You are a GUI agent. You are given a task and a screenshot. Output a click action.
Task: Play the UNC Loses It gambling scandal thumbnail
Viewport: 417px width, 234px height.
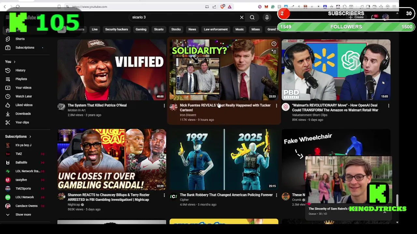point(112,160)
